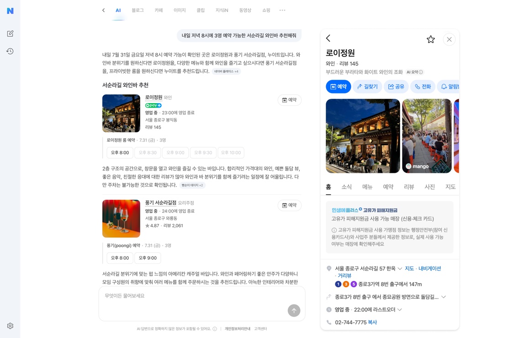508x338 pixels.
Task: Open the 풍기 서순라길점 title link
Action: pyautogui.click(x=161, y=203)
